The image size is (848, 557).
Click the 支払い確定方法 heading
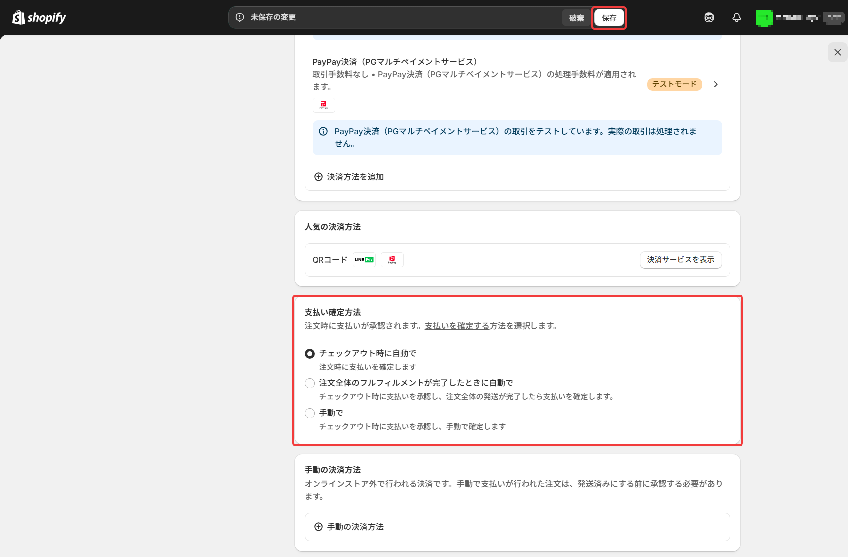(332, 312)
